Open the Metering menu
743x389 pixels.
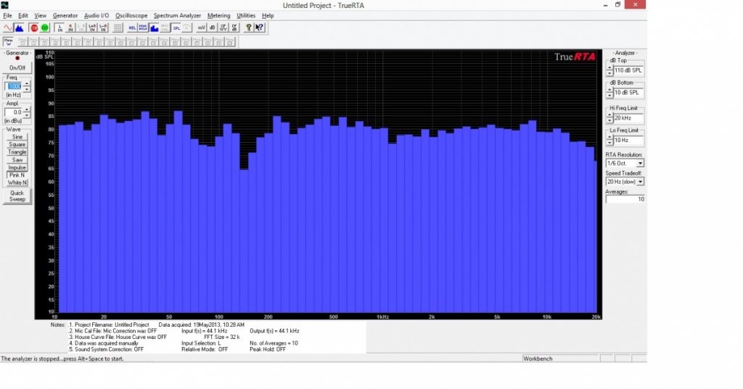point(218,16)
